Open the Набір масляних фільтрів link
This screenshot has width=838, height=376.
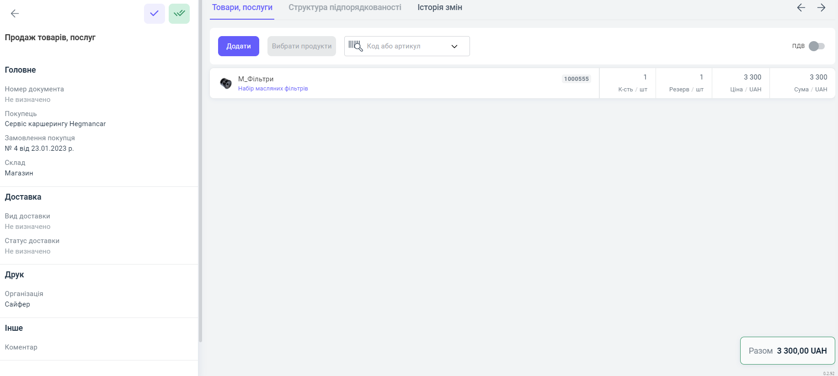click(x=273, y=89)
